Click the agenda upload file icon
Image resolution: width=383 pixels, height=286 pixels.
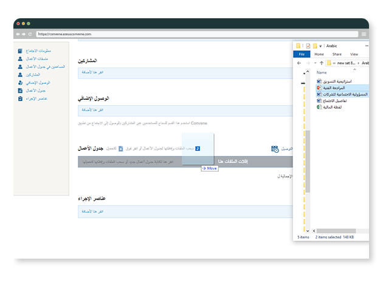pyautogui.click(x=120, y=148)
